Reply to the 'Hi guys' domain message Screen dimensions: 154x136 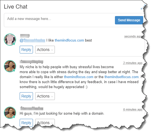26,123
